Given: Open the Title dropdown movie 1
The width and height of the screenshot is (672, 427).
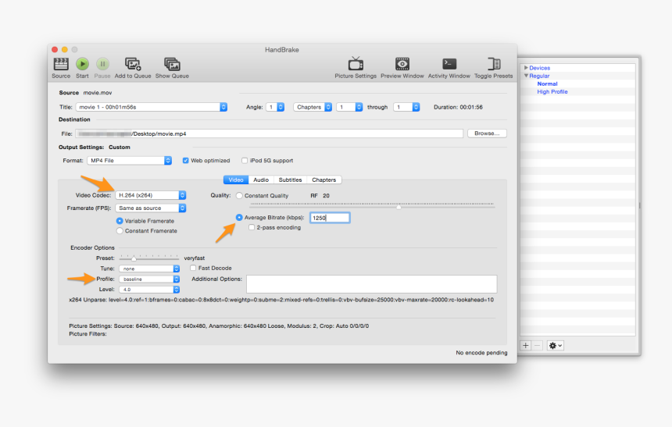Looking at the screenshot, I should click(x=152, y=107).
